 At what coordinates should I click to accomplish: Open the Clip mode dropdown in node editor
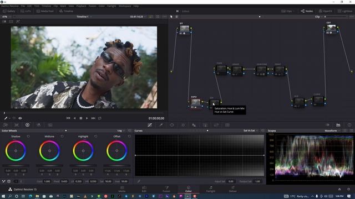tap(318, 17)
